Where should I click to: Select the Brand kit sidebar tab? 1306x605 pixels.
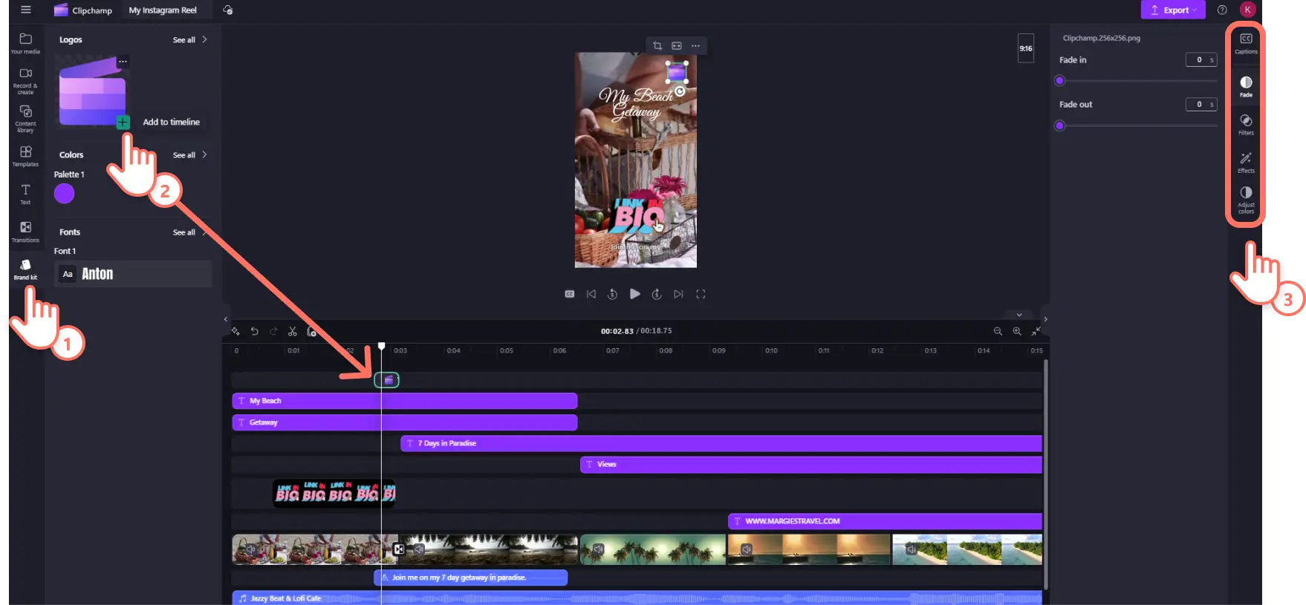(x=25, y=269)
